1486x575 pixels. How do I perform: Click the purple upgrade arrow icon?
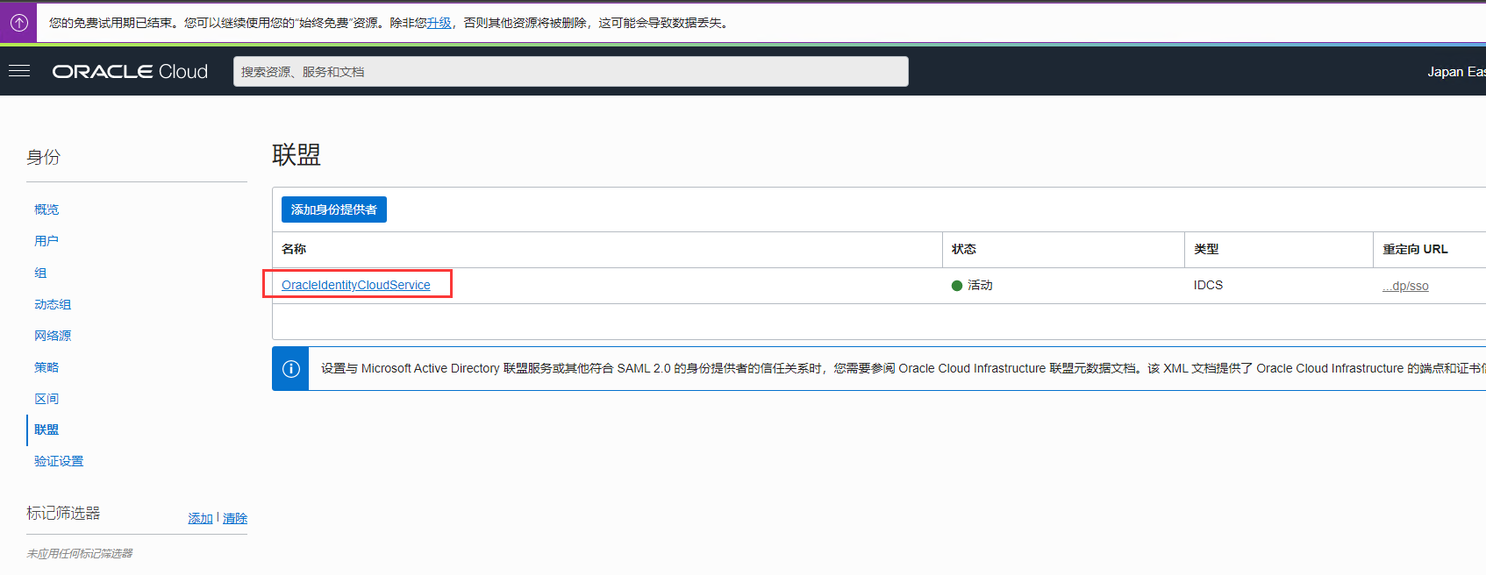tap(18, 23)
